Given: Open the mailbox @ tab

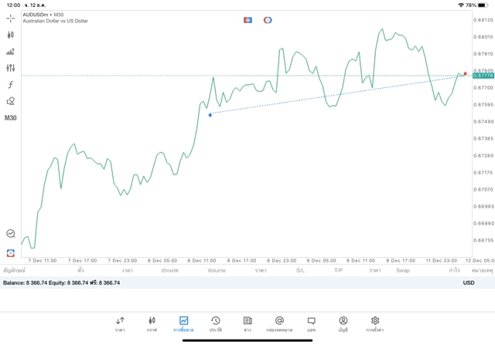Looking at the screenshot, I should [279, 324].
